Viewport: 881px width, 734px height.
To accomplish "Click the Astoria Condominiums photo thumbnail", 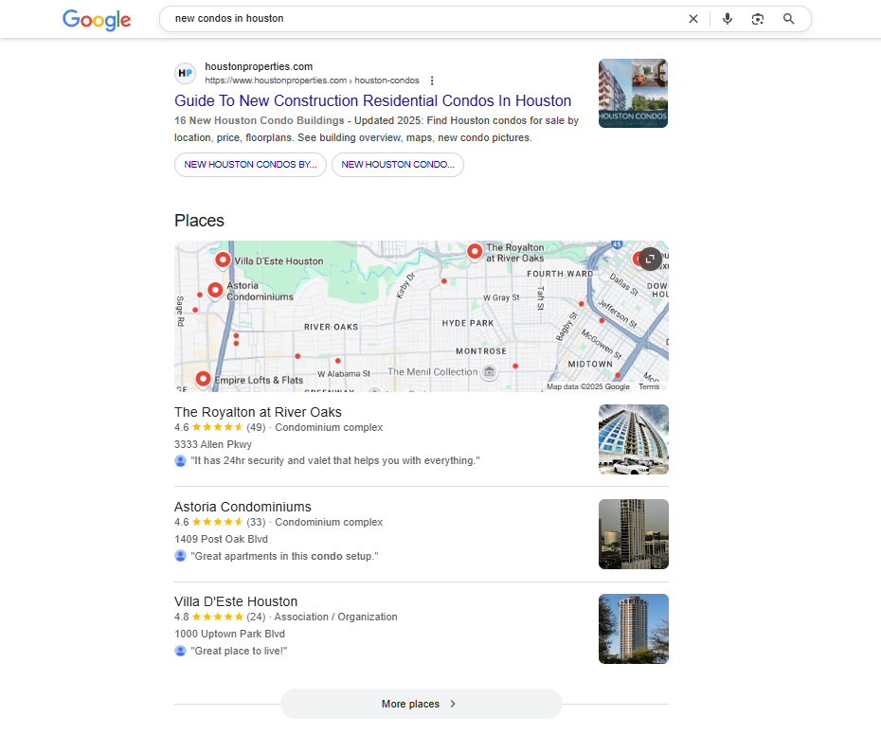I will tap(633, 534).
